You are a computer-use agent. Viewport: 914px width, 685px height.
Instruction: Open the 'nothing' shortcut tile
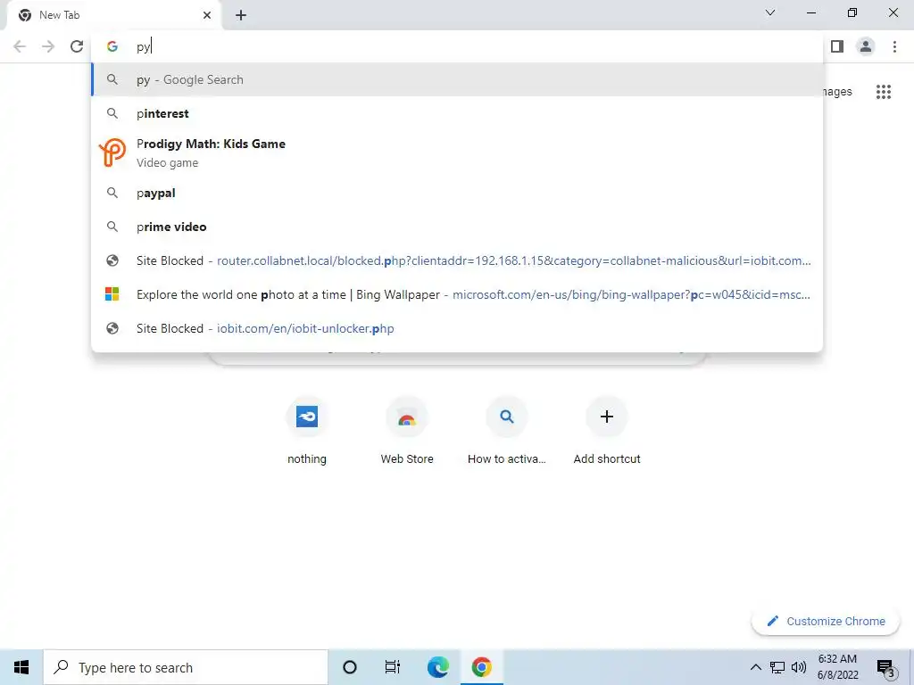pyautogui.click(x=307, y=431)
